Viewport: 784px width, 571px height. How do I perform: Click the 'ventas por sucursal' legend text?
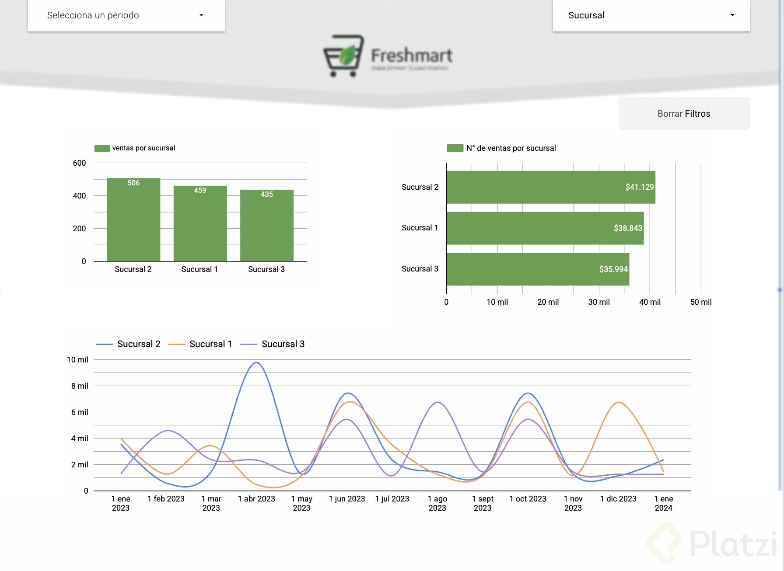coord(143,148)
